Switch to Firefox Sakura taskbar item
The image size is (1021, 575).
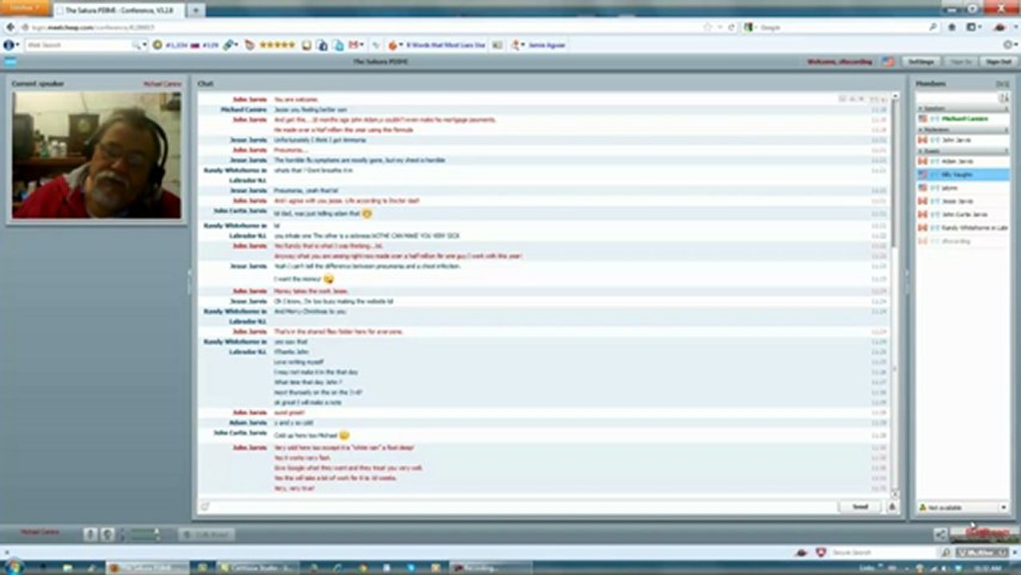pos(148,568)
